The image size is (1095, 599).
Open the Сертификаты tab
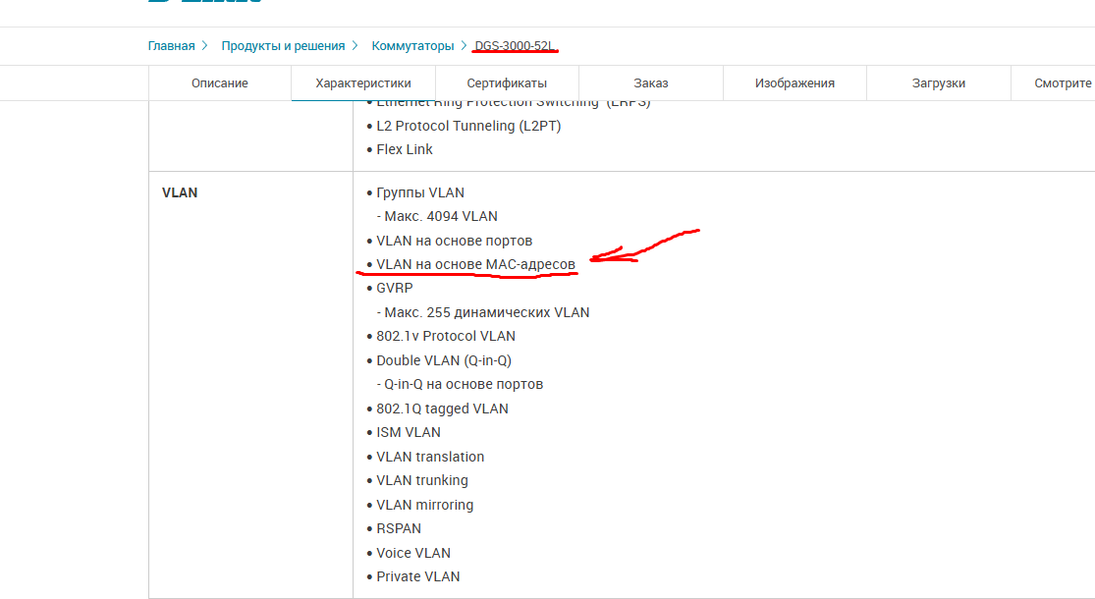pos(507,83)
